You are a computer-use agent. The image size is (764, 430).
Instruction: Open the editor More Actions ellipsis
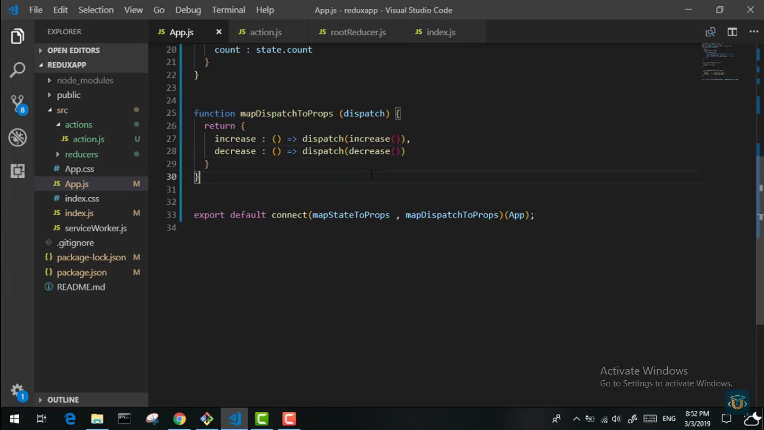tap(753, 32)
